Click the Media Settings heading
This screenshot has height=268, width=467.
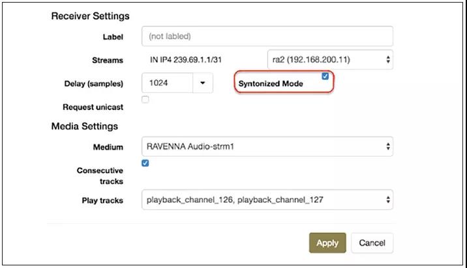[x=85, y=126]
